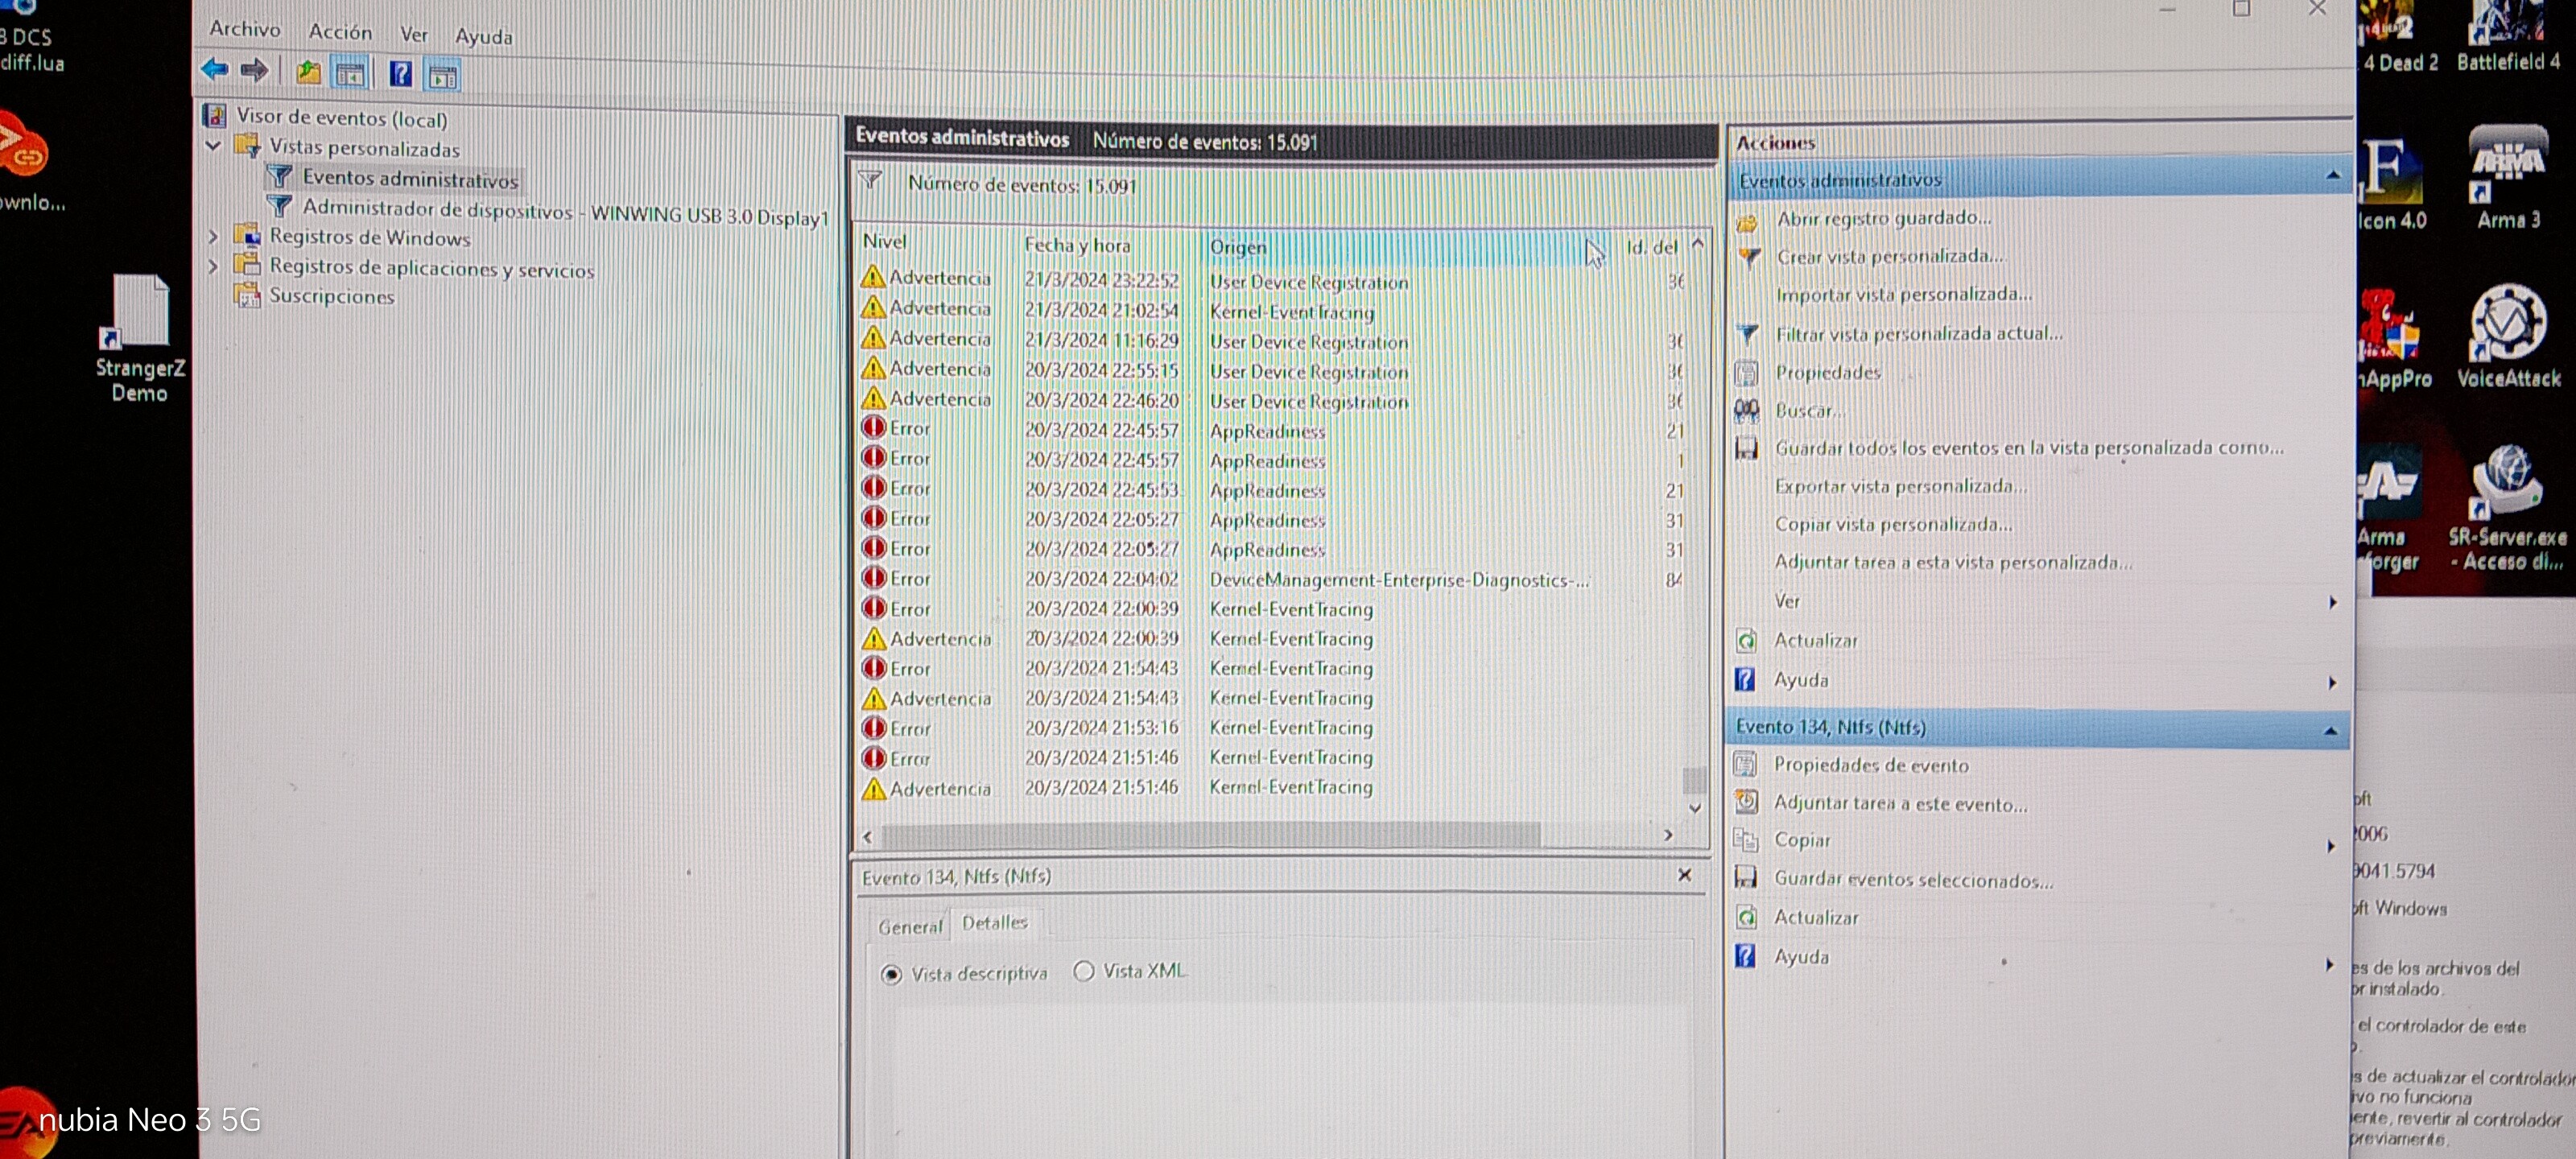
Task: Expand Registros de aplicaciones y servicios node
Action: (x=213, y=266)
